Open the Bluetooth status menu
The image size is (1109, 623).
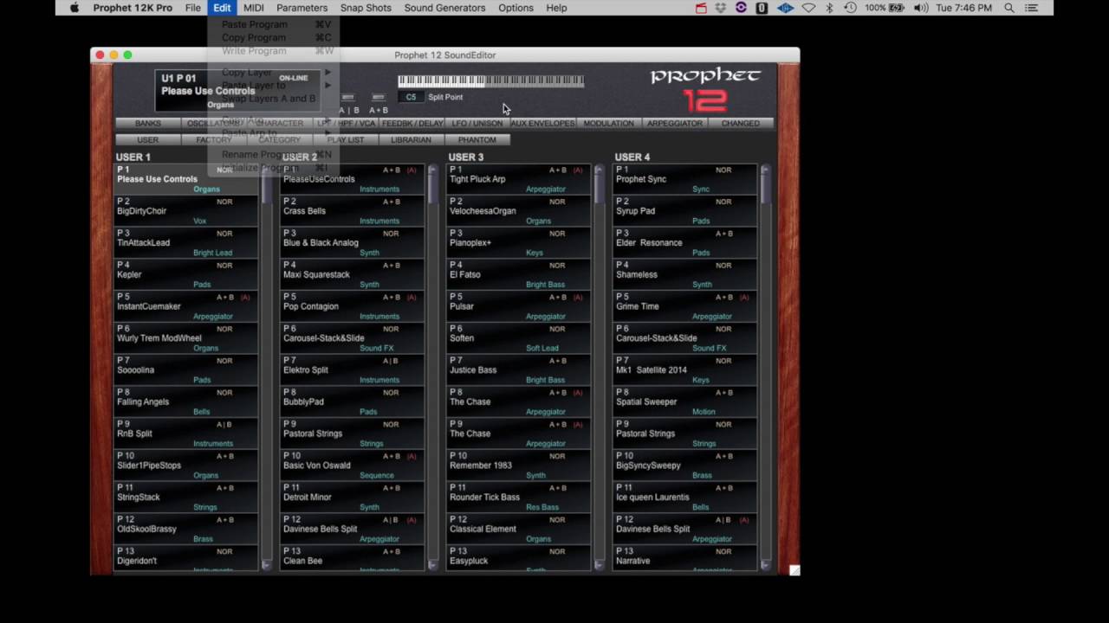click(829, 8)
